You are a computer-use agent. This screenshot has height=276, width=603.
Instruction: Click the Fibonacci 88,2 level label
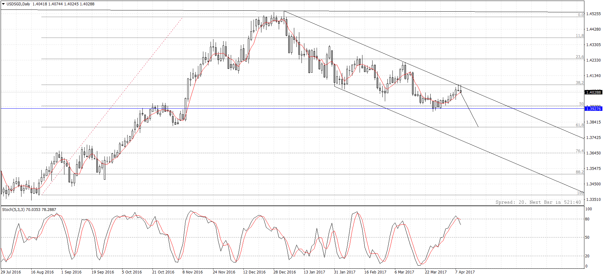(580, 172)
